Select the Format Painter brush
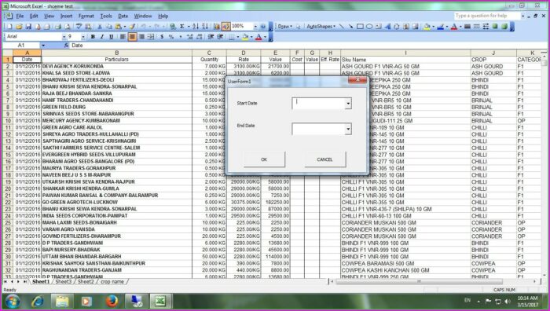Screen dimensions: 550x311 pos(132,26)
